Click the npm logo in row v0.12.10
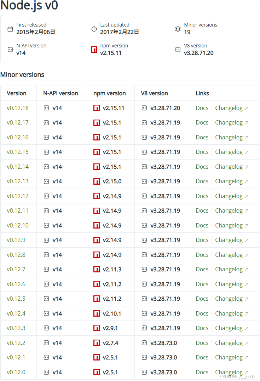 (97, 225)
